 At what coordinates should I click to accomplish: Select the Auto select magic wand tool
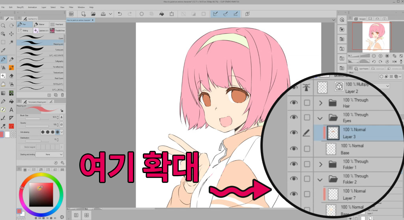coord(11,42)
